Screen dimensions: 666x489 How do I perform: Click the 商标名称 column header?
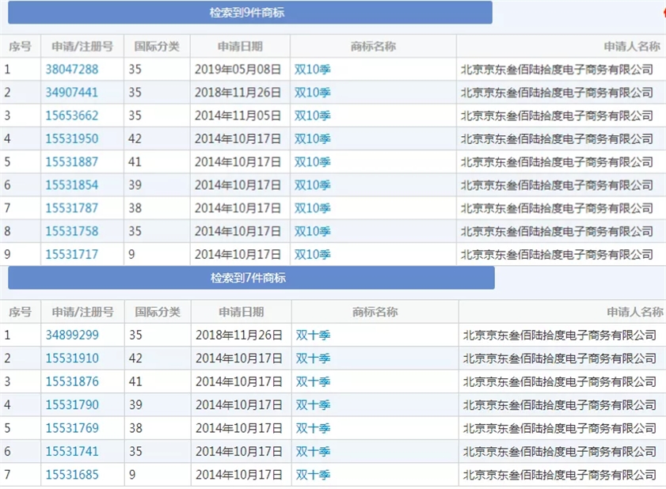tap(372, 46)
